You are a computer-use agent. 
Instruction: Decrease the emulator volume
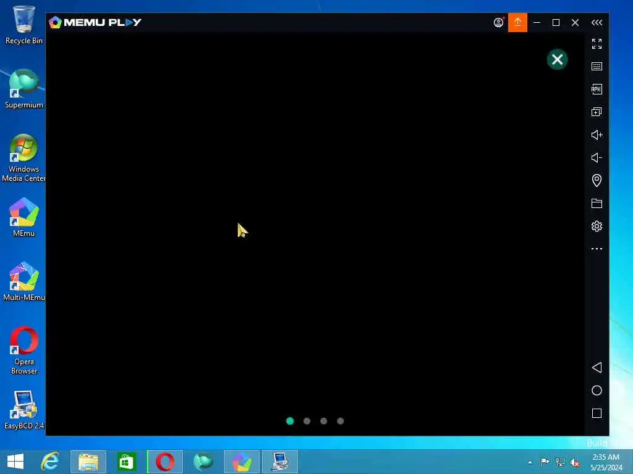(x=597, y=157)
